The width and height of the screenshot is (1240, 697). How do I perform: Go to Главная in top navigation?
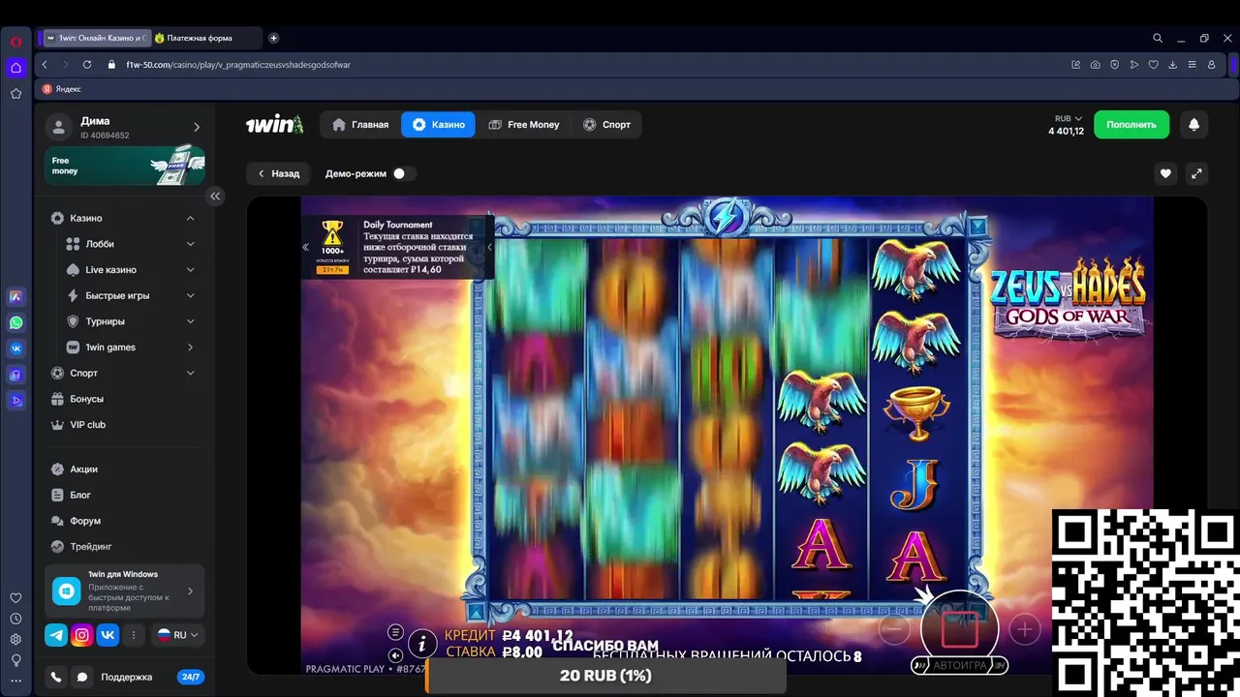360,125
